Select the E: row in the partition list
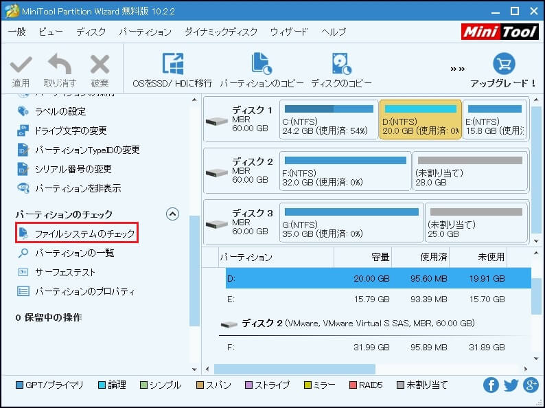The height and width of the screenshot is (408, 545). click(x=378, y=299)
